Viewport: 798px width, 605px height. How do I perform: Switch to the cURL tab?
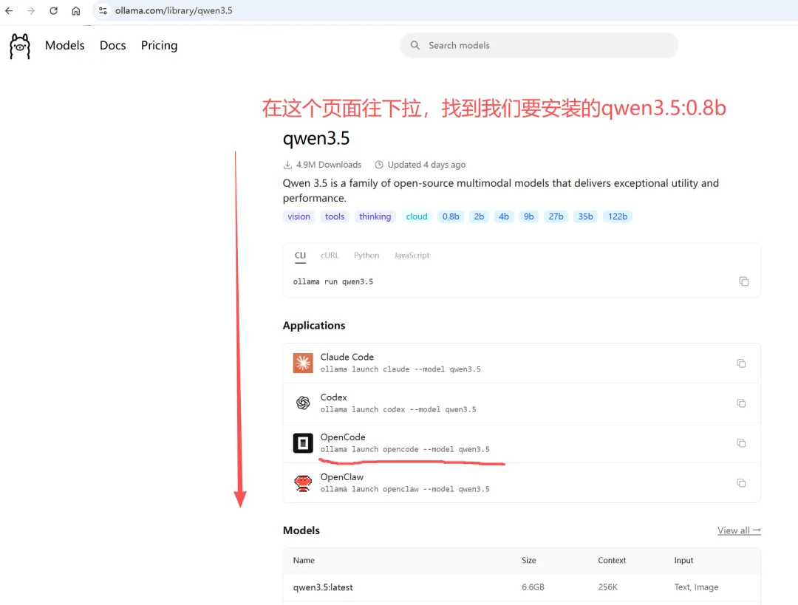click(x=330, y=256)
